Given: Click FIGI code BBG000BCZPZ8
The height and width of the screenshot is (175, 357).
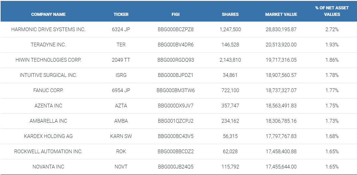Looking at the screenshot, I should pyautogui.click(x=176, y=30).
